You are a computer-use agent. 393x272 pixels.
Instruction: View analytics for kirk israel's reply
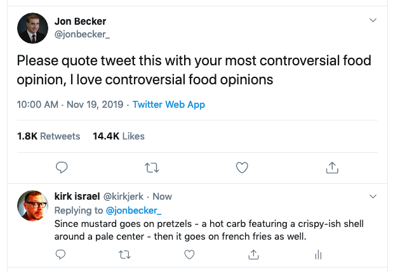[318, 254]
